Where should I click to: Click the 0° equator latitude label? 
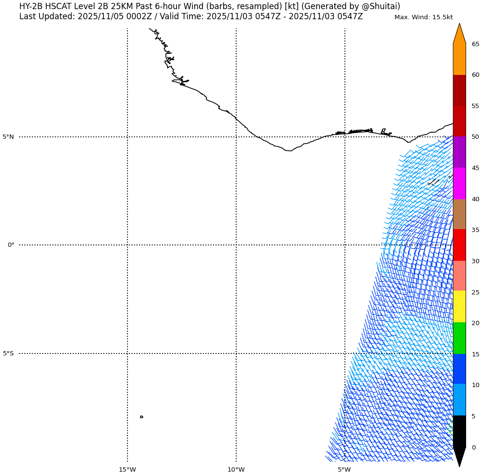[11, 245]
